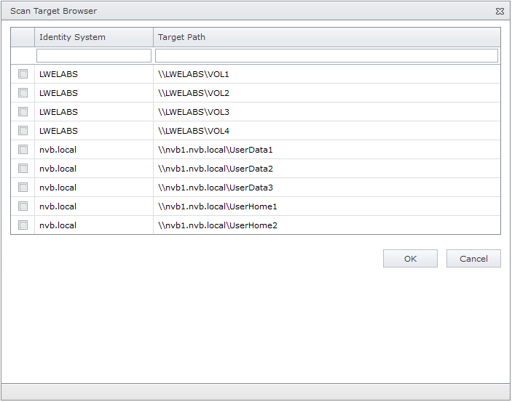Tick the UserHome1 checkbox
The height and width of the screenshot is (402, 512).
(23, 206)
